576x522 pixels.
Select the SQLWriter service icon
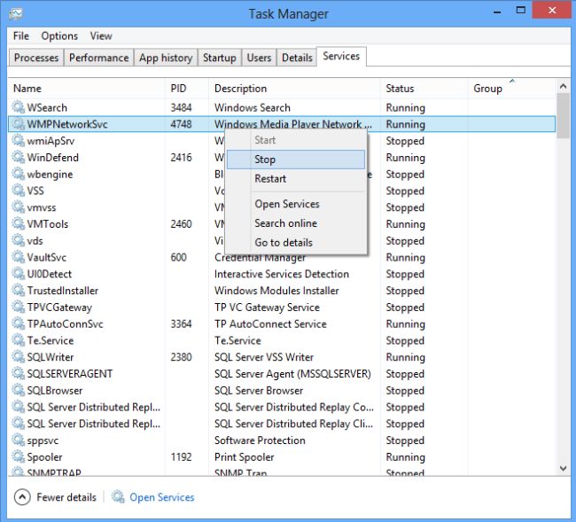(x=18, y=356)
